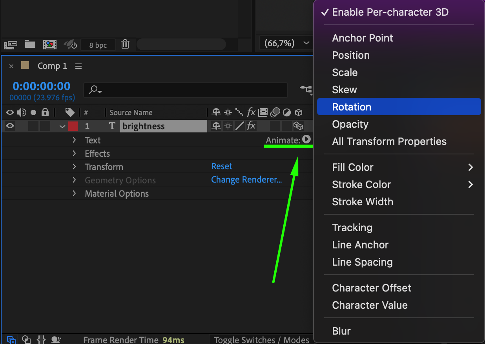
Task: Expand the Transform property group
Action: pos(74,167)
